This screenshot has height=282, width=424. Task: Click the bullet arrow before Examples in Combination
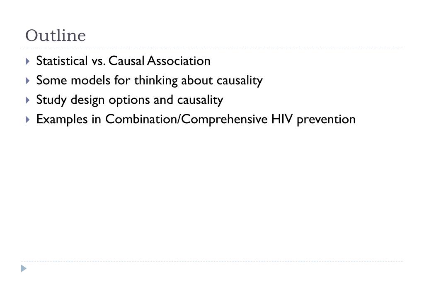[x=27, y=119]
